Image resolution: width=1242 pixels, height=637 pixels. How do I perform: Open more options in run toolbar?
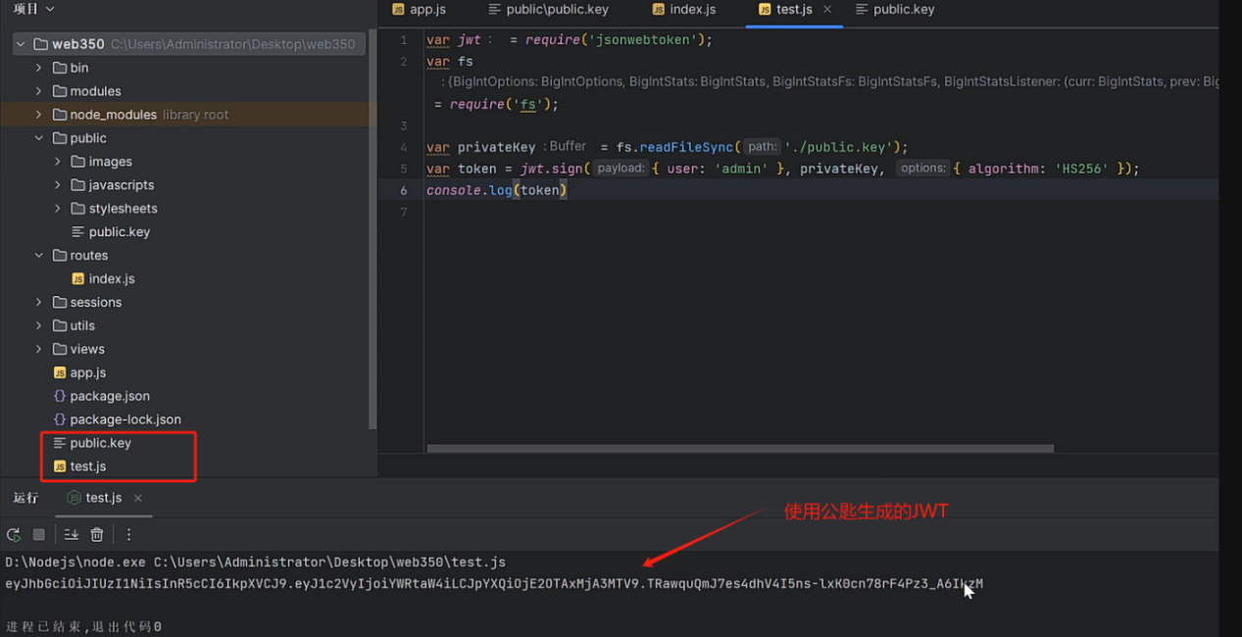[x=128, y=534]
